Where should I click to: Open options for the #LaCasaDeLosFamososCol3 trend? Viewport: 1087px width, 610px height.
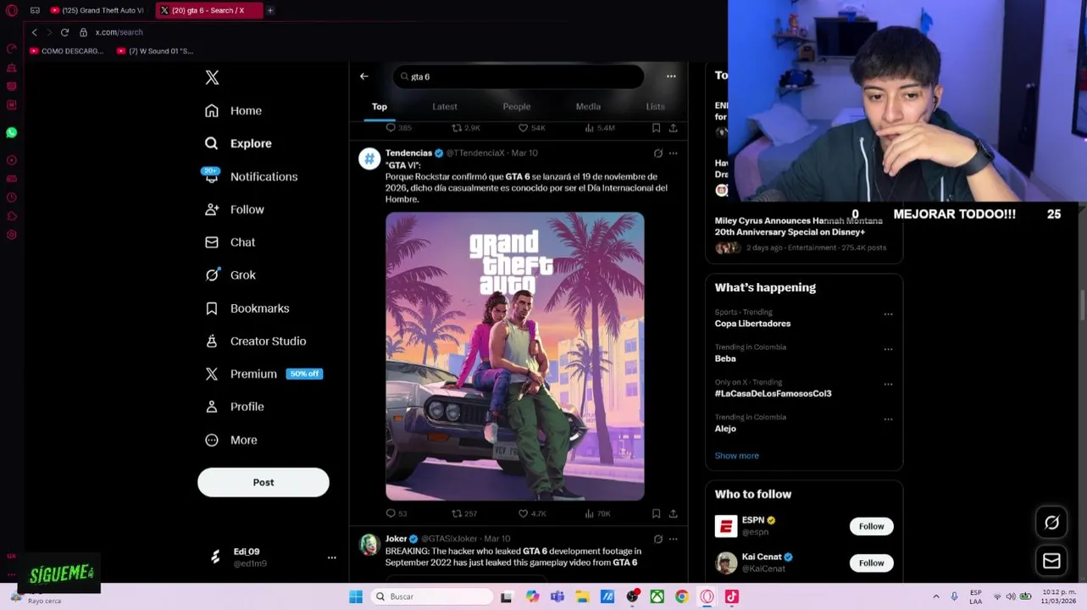coord(888,385)
